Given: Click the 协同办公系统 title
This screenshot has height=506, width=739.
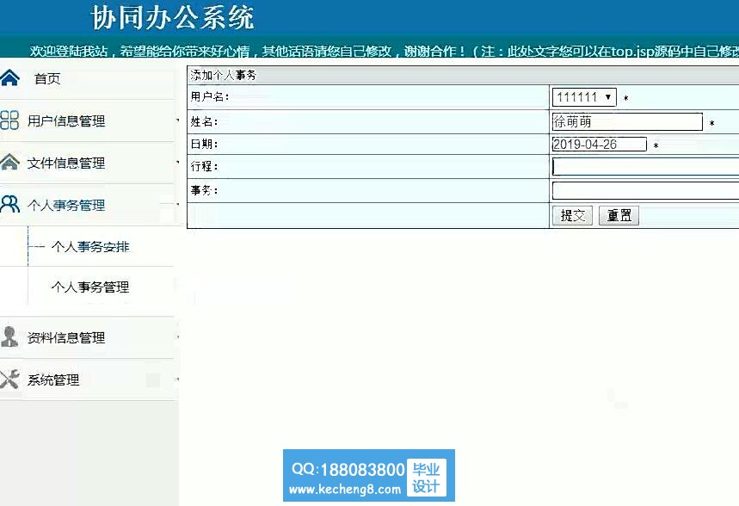Looking at the screenshot, I should click(x=173, y=18).
